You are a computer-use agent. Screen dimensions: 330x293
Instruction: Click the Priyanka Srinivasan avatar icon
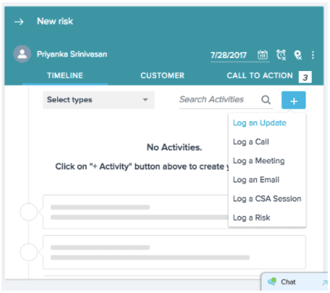click(x=22, y=54)
